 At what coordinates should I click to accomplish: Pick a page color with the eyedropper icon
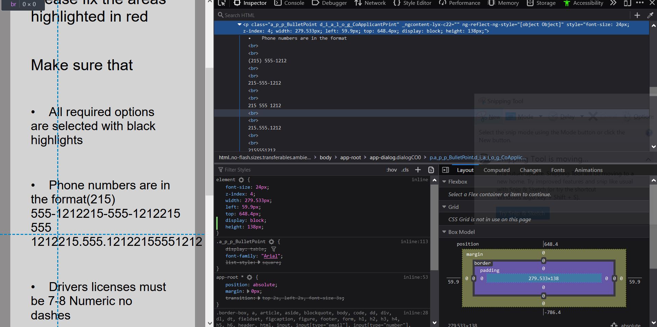pos(649,15)
